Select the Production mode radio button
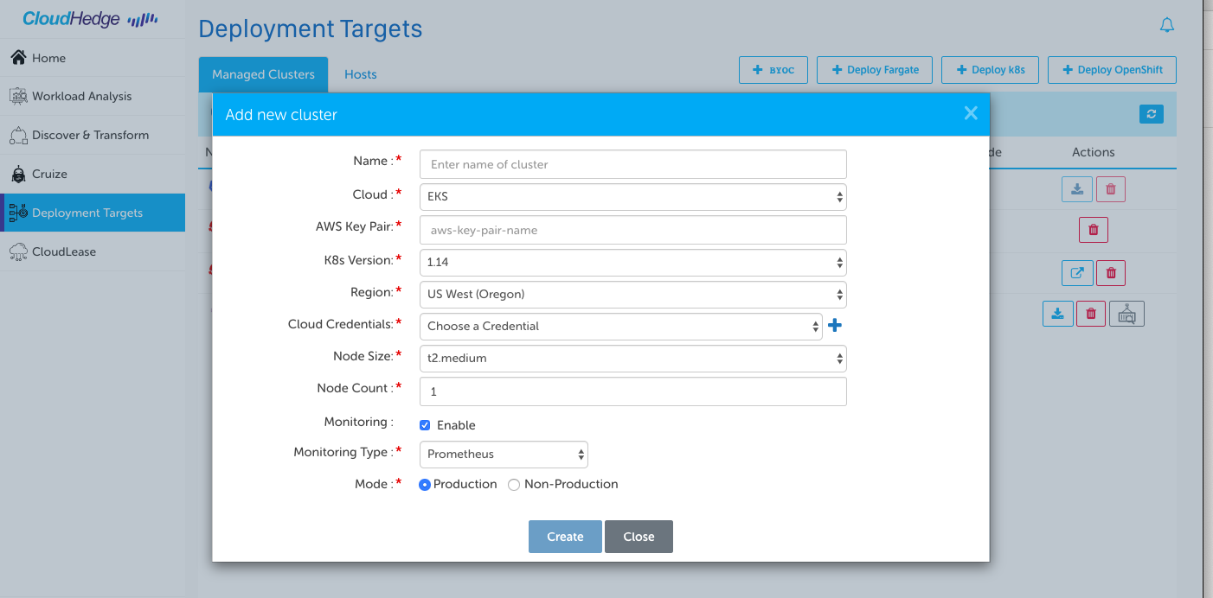 click(425, 485)
